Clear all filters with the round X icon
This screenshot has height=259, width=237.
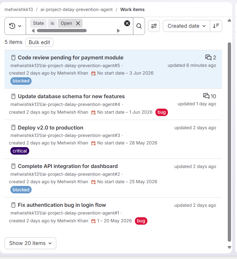[127, 23]
